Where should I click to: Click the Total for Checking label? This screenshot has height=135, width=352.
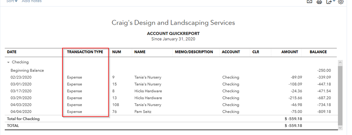pyautogui.click(x=23, y=119)
